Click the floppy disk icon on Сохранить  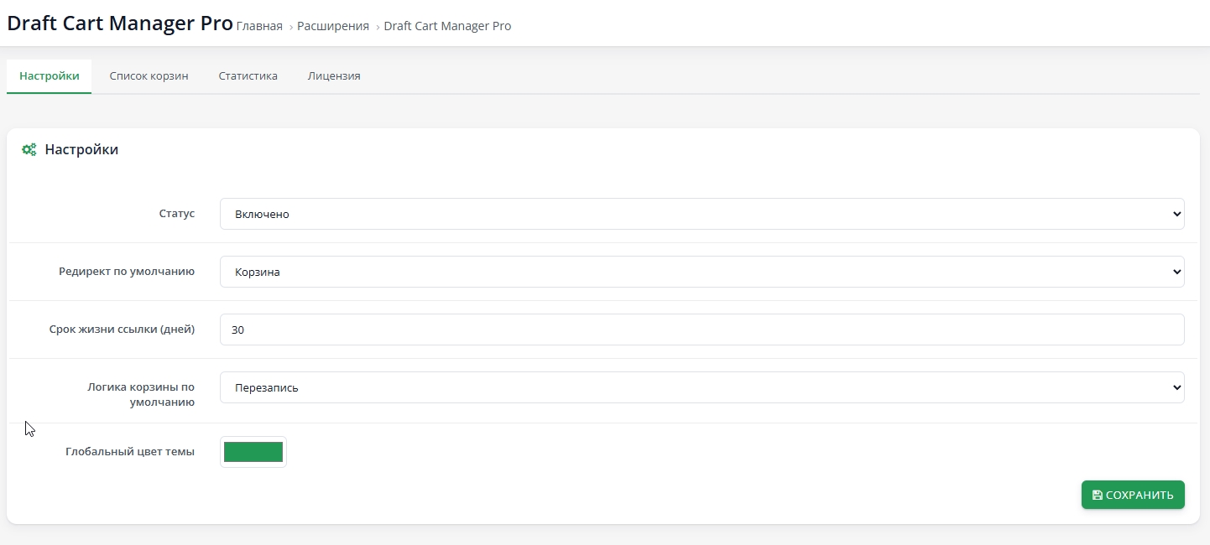(x=1097, y=496)
